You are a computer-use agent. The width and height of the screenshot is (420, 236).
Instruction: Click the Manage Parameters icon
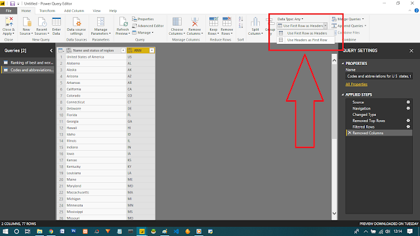click(100, 22)
